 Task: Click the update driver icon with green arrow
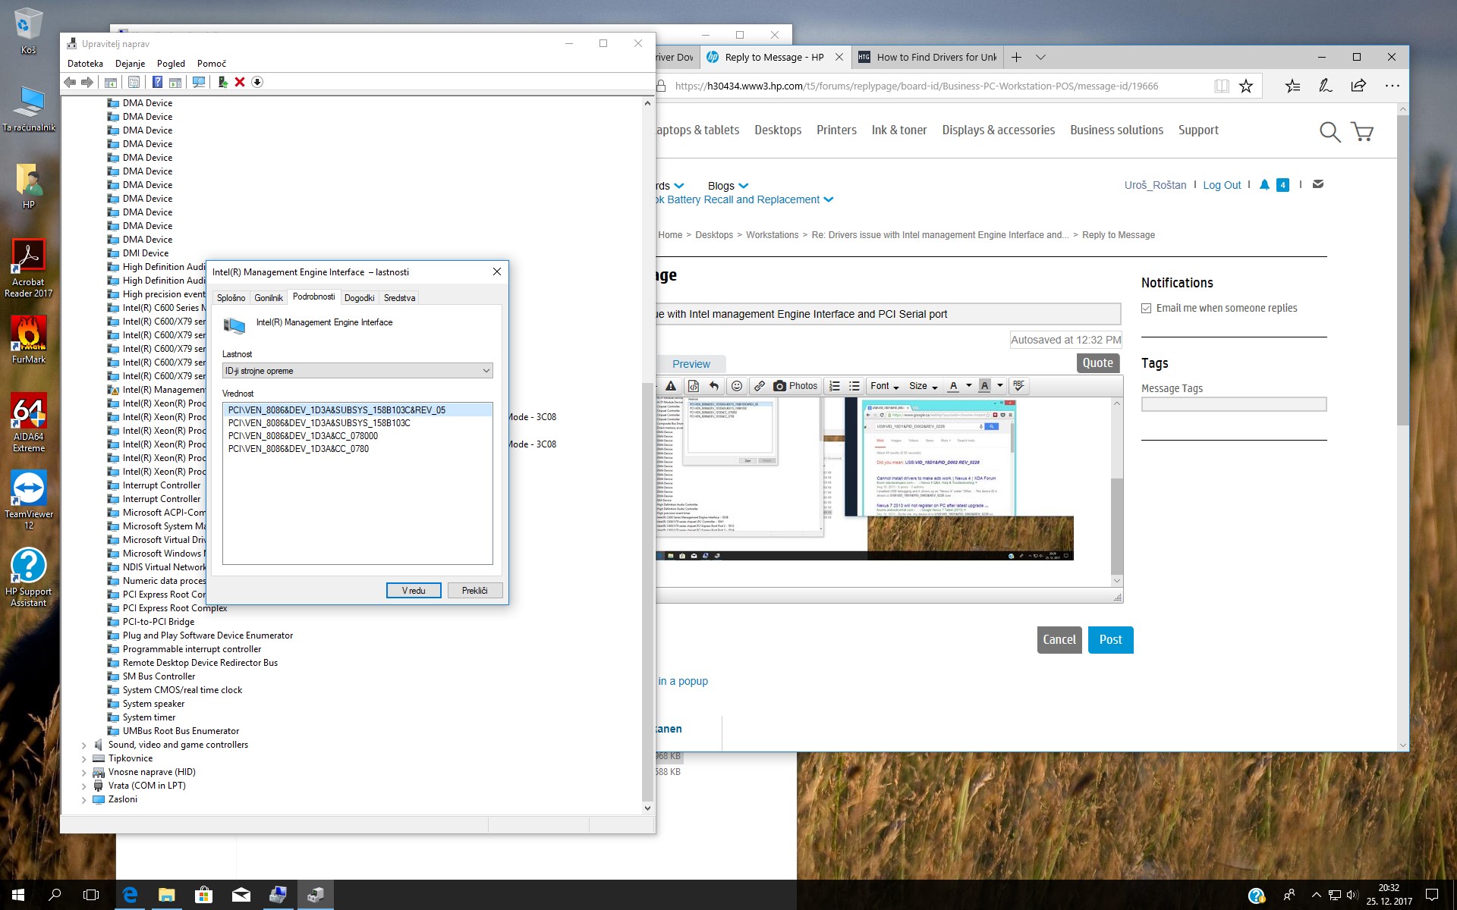click(x=222, y=82)
